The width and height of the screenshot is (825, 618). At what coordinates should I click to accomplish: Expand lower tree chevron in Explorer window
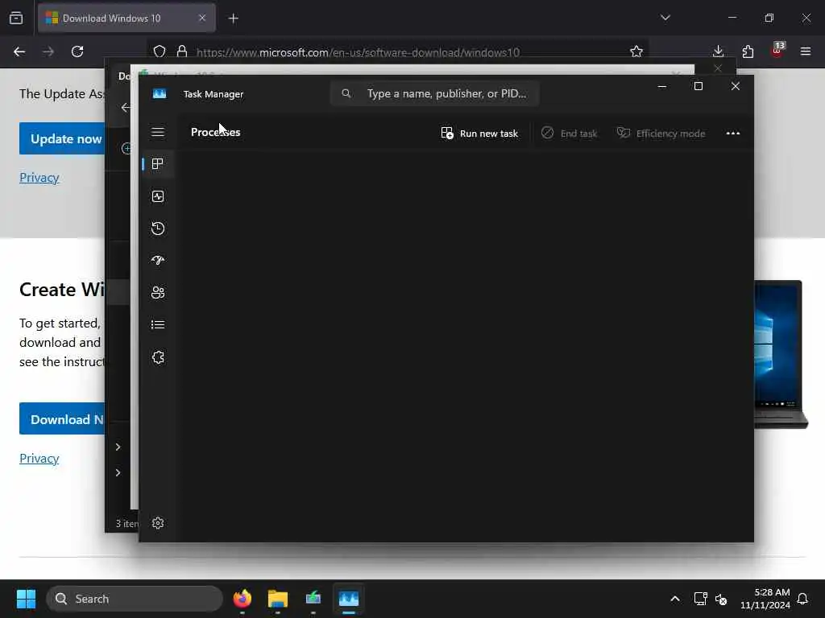(x=118, y=472)
